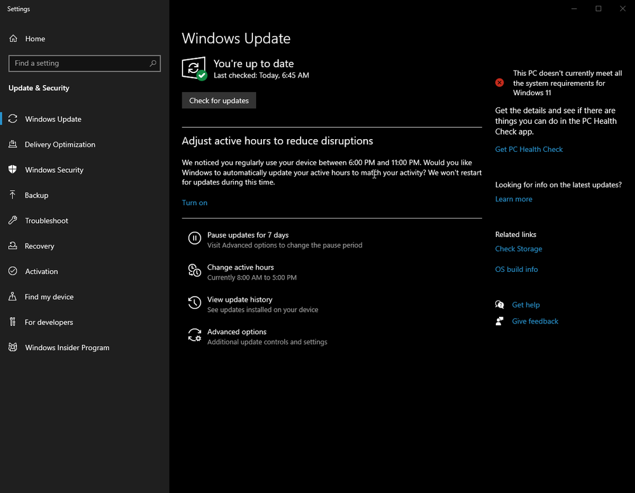
Task: Close the Settings window
Action: click(622, 8)
